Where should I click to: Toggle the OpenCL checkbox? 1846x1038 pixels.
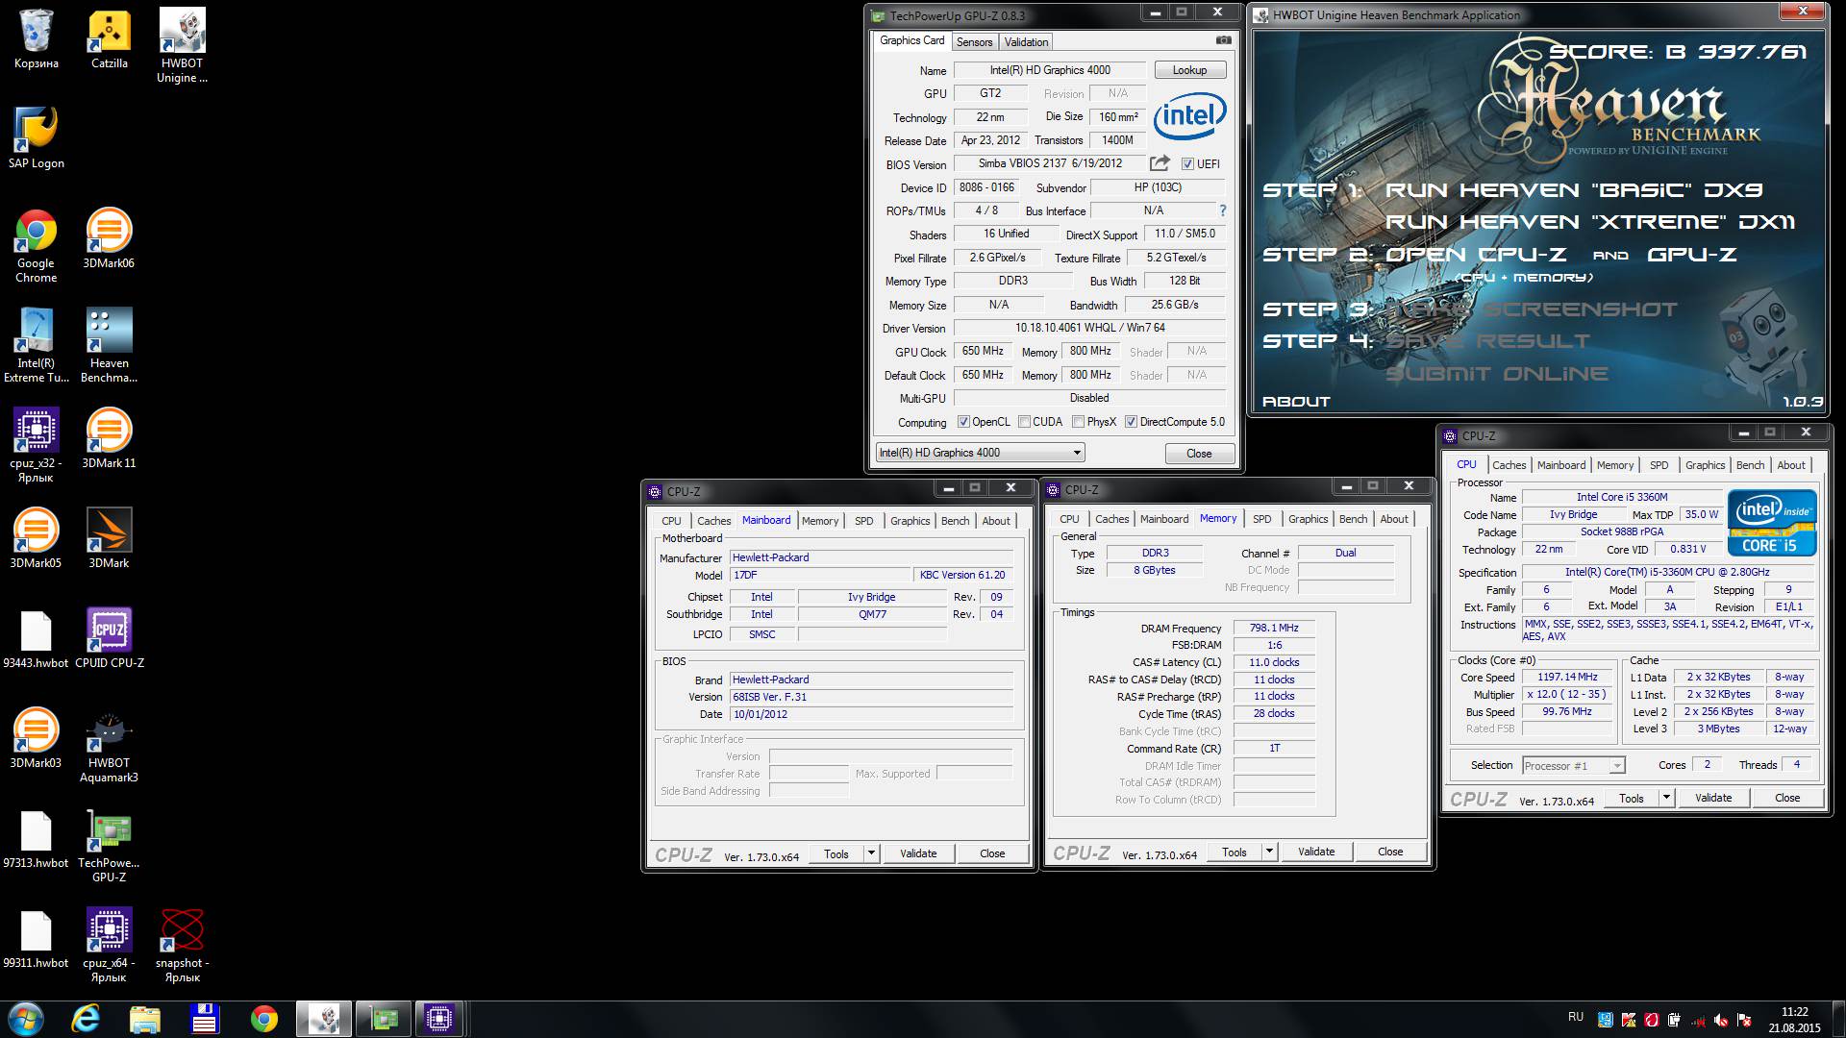tap(963, 422)
